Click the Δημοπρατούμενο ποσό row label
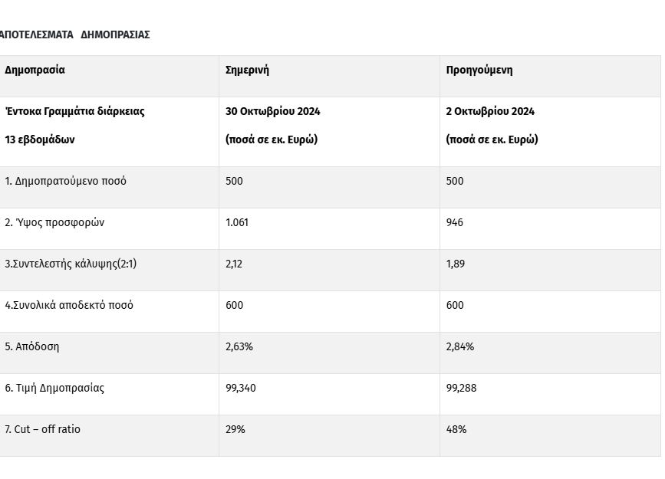Viewport: 665px width, 479px height. pyautogui.click(x=65, y=181)
